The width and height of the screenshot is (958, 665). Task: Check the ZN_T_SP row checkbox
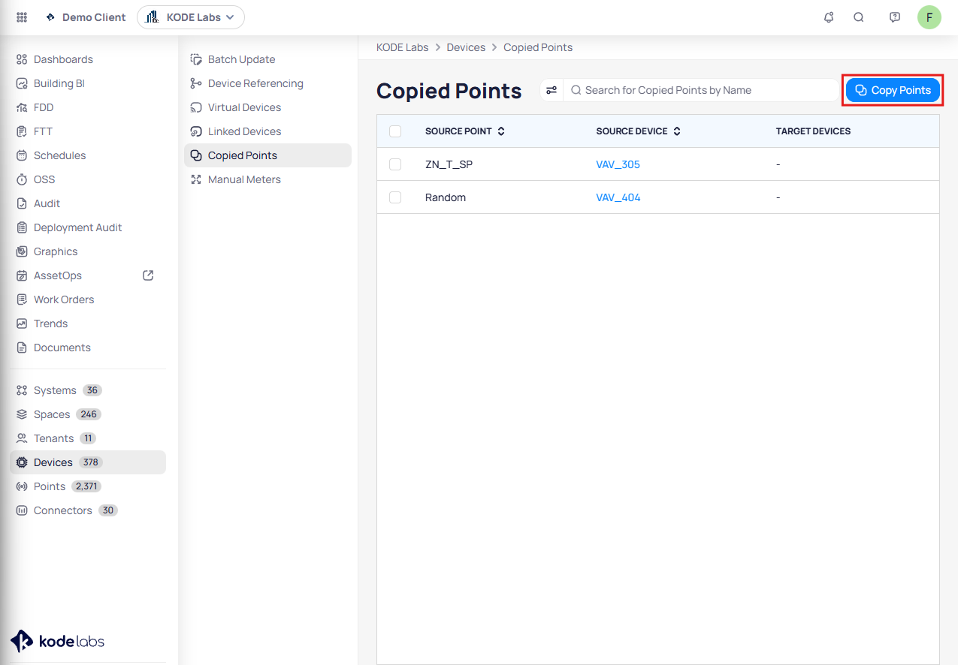[395, 164]
